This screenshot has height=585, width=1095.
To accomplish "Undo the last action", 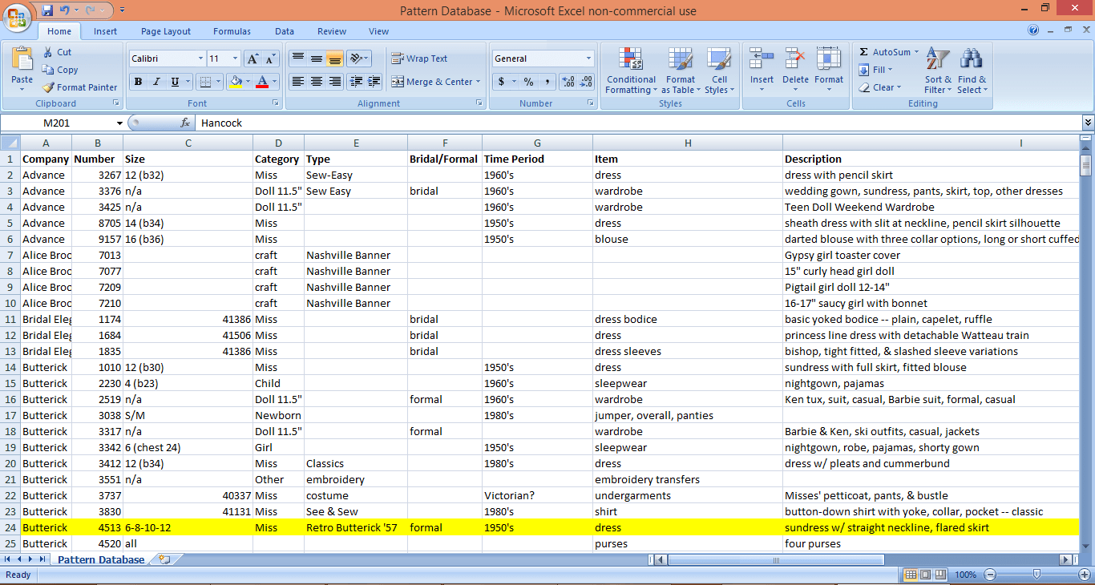I will pos(65,10).
